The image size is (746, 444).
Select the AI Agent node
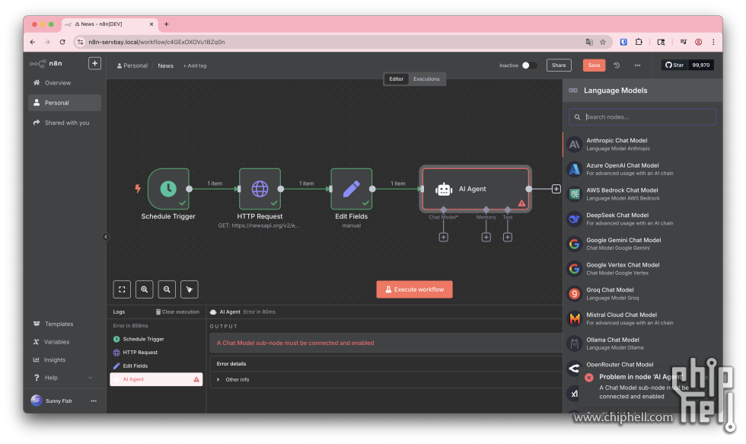point(475,189)
